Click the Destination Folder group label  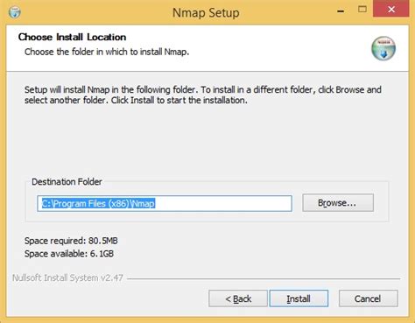tap(67, 182)
